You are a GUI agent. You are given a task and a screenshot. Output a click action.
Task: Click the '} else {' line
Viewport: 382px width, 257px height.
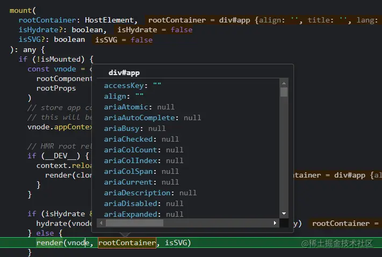click(x=45, y=233)
